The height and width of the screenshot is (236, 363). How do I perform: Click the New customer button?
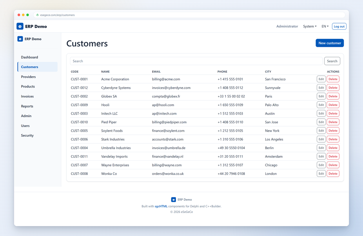330,43
